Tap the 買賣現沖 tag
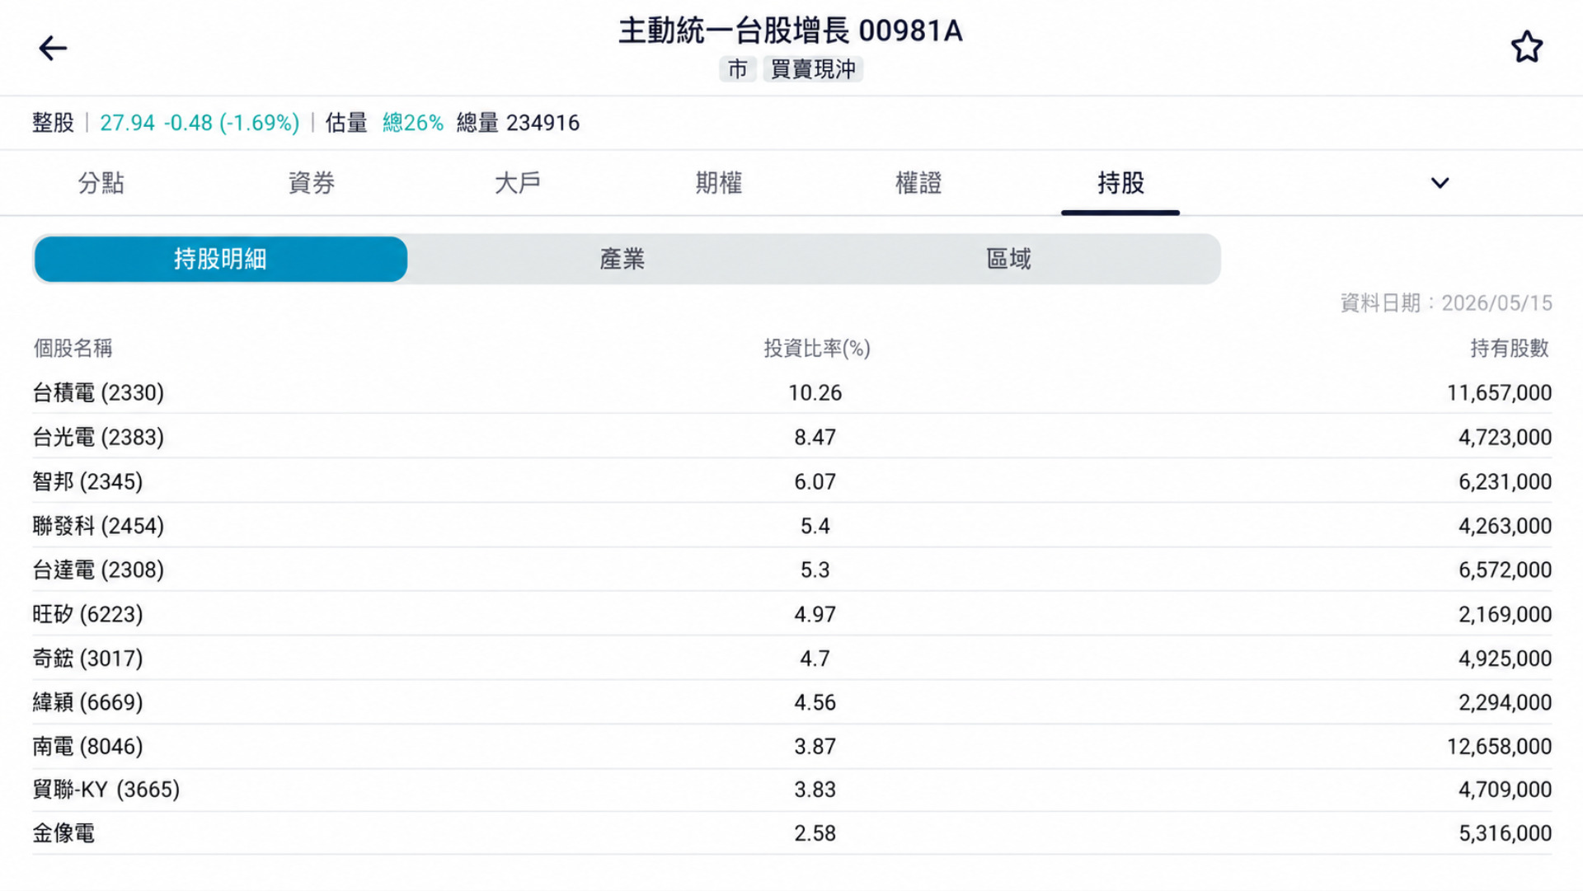 click(x=813, y=69)
